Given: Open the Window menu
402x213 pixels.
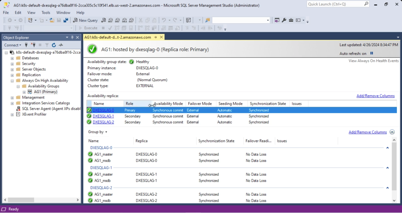Looking at the screenshot, I should point(63,12).
